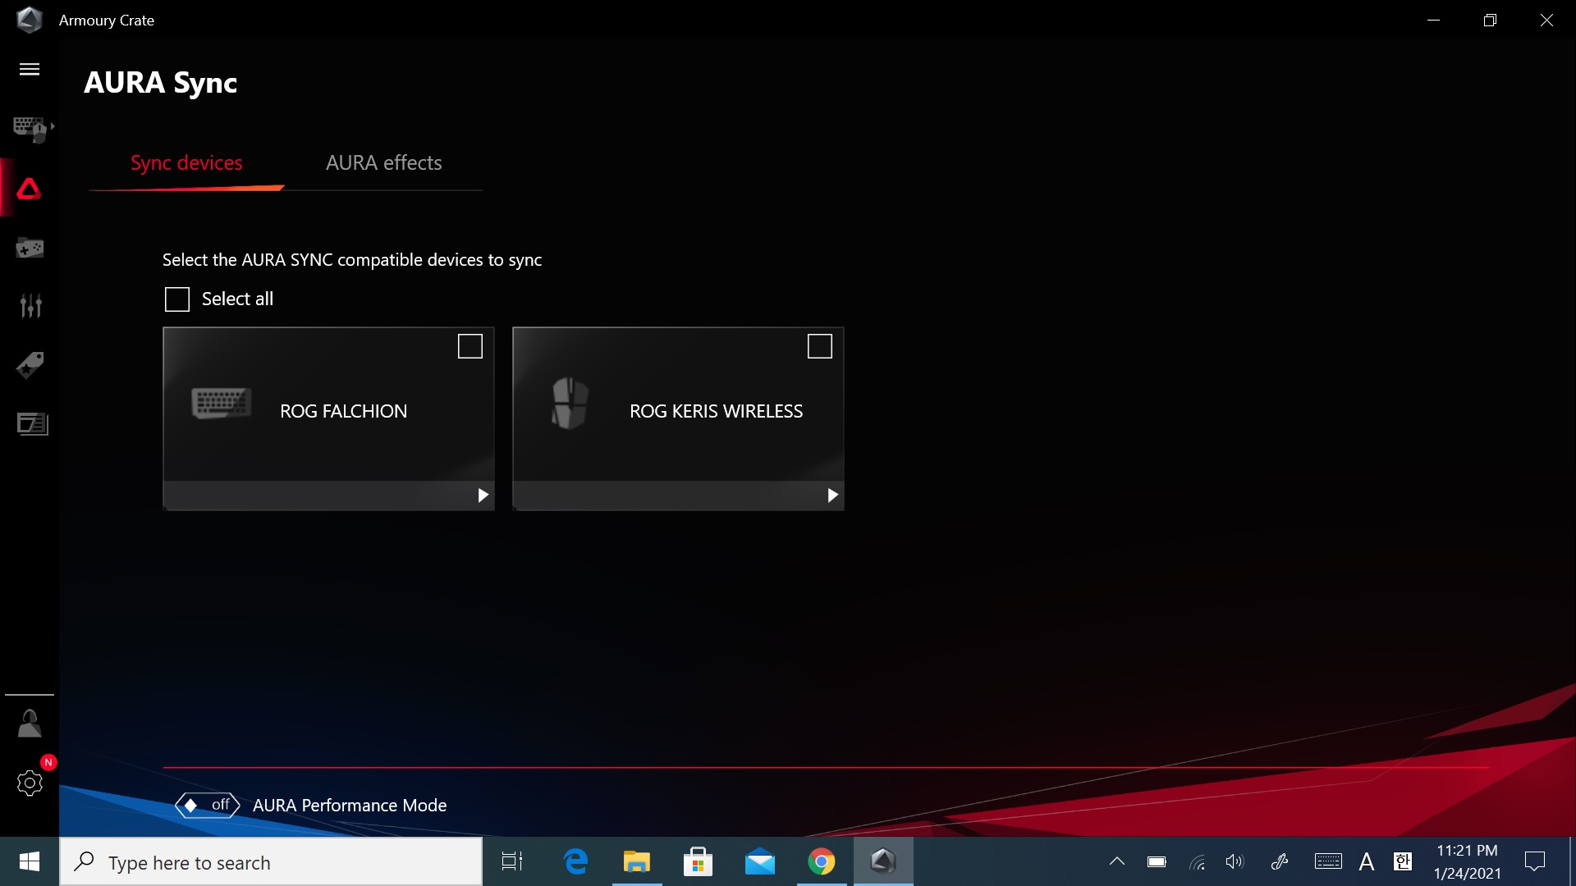Screen dimensions: 1576x886
Task: Toggle AURA Performance Mode switch on
Action: click(x=207, y=806)
